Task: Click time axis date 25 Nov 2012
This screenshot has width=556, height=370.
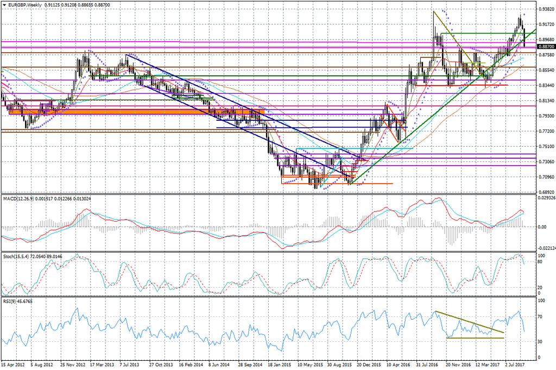Action: (72, 363)
